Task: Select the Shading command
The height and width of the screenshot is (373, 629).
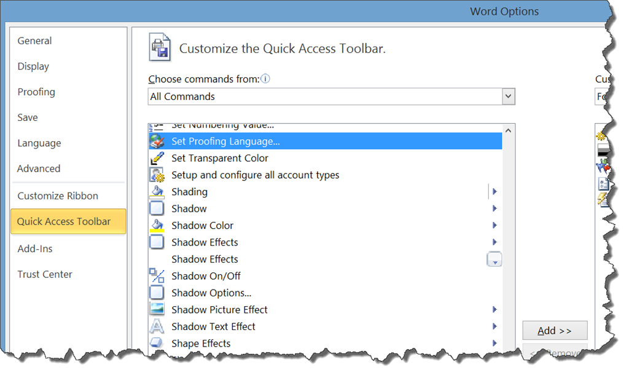Action: point(326,191)
